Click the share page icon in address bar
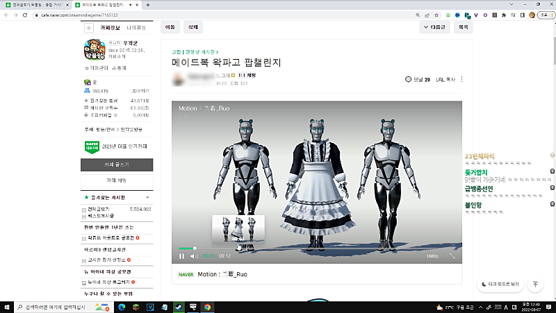 427,15
